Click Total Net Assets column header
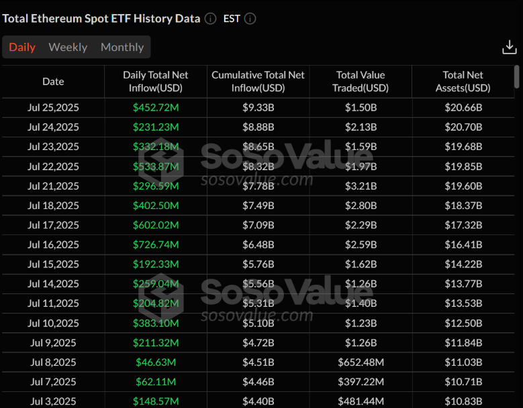Viewport: 523px width, 408px height. (x=463, y=82)
